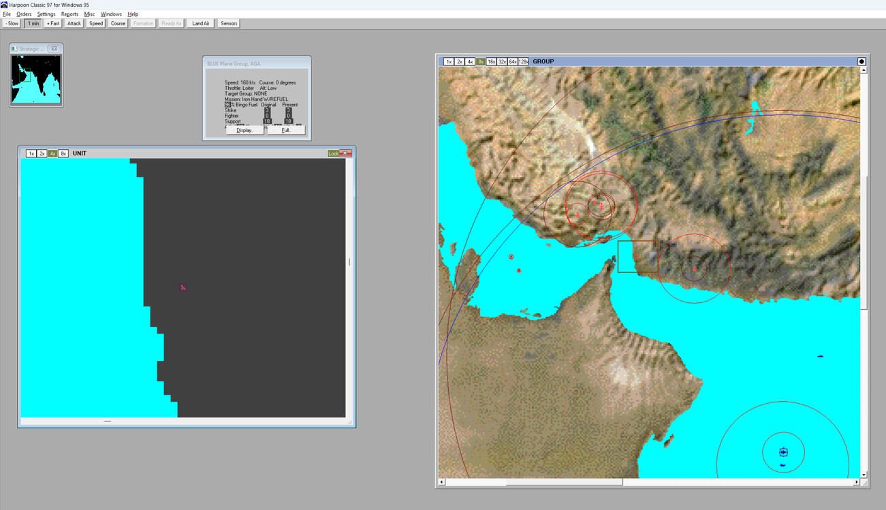Expand the Windows menu
Image resolution: width=886 pixels, height=510 pixels.
coord(111,14)
